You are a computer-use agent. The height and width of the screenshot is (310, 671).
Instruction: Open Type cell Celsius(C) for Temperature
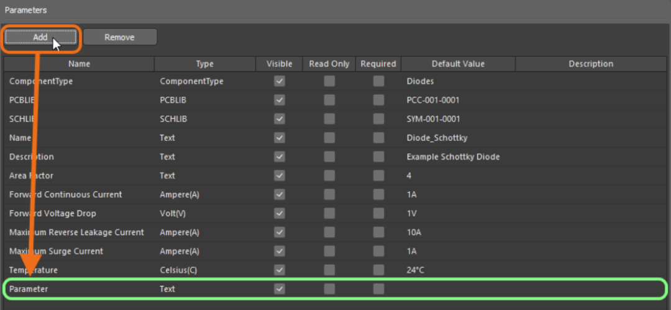[204, 270]
